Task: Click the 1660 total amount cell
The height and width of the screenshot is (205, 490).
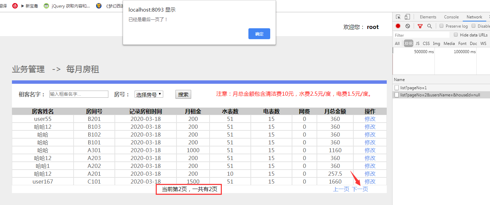Action: 335,182
